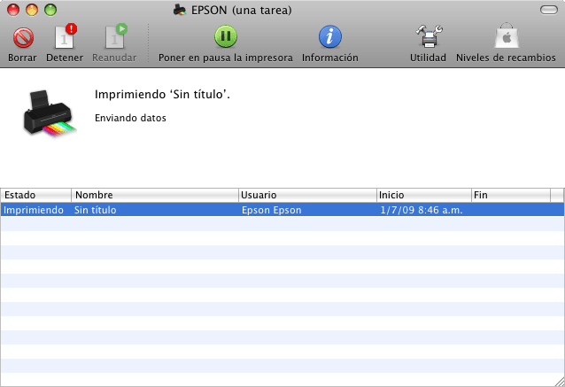
Task: Click the Reanudar resume job icon
Action: pos(115,36)
